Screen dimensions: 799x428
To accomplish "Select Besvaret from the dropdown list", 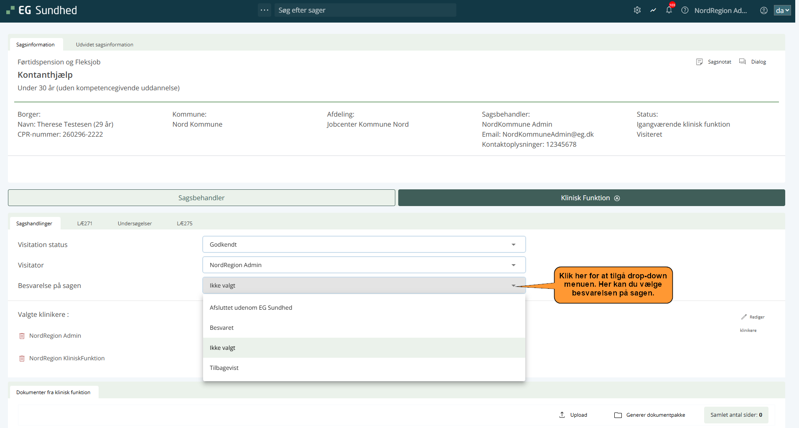I will (222, 328).
